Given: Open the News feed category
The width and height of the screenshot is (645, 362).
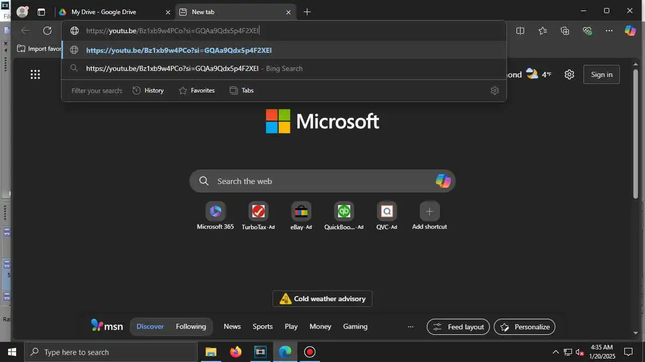Looking at the screenshot, I should pyautogui.click(x=232, y=326).
